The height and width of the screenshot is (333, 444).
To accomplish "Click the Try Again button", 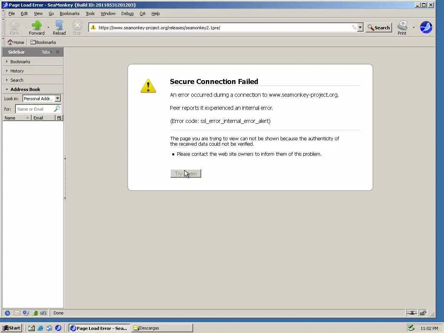I will [x=186, y=173].
